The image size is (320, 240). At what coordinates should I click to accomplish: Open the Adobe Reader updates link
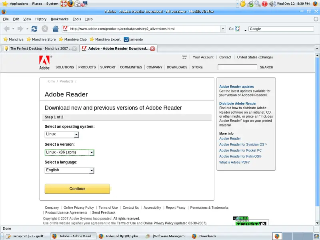point(236,87)
